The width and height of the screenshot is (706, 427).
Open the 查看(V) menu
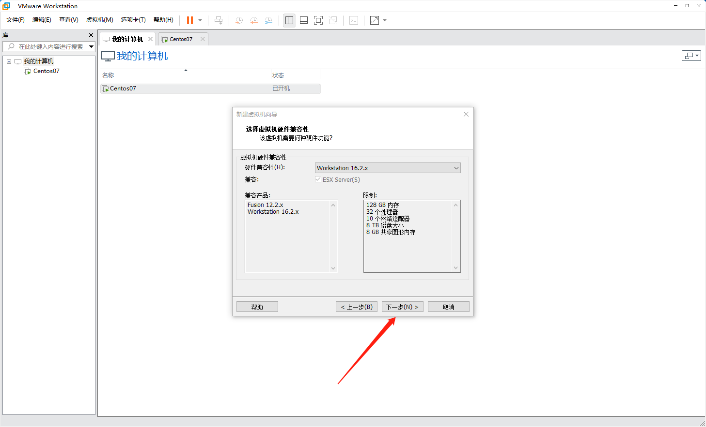point(68,20)
